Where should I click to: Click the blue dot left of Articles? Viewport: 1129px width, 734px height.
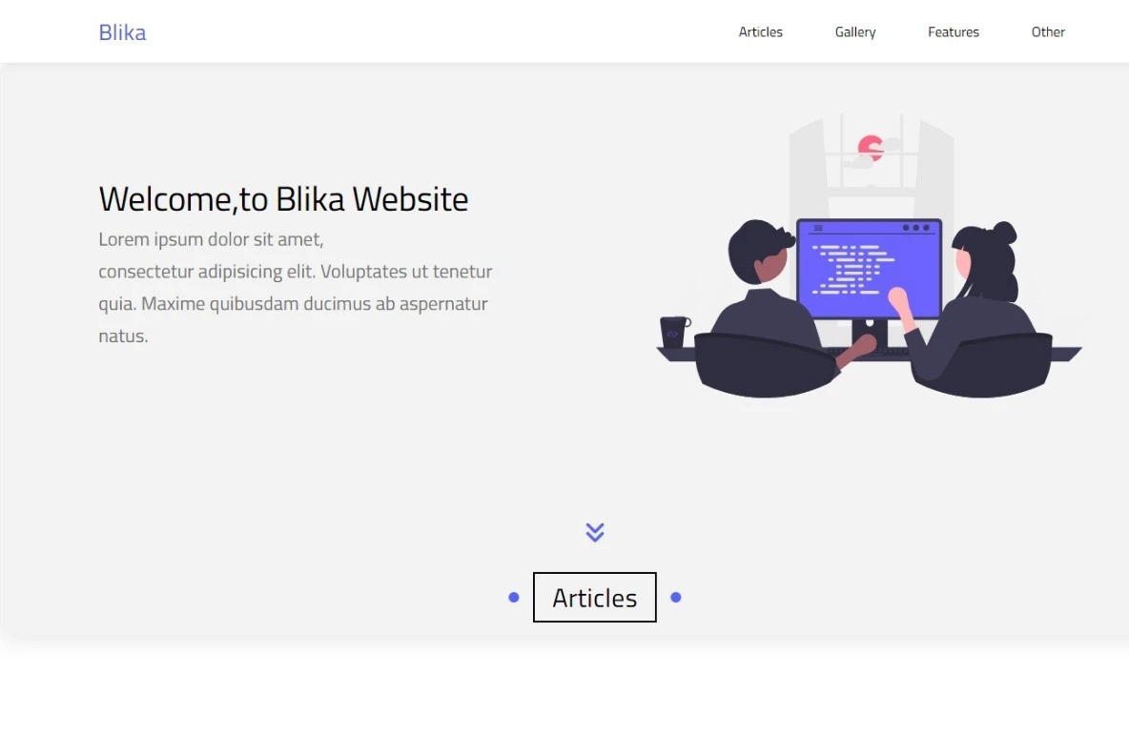click(513, 598)
